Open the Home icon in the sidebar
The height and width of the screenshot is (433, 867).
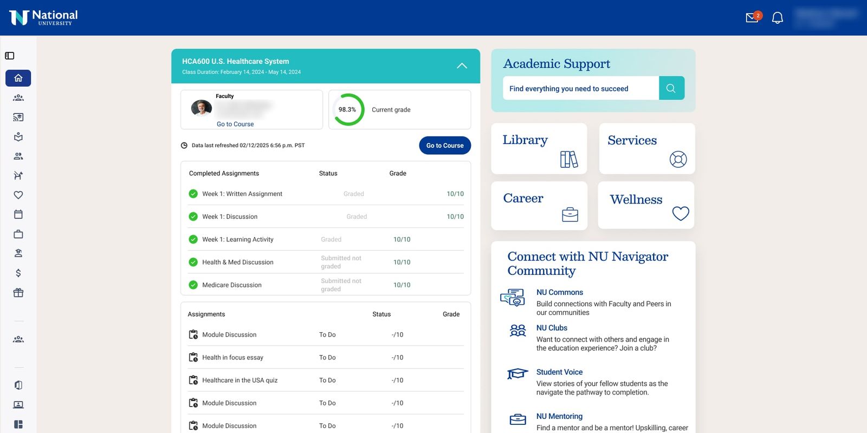click(18, 78)
